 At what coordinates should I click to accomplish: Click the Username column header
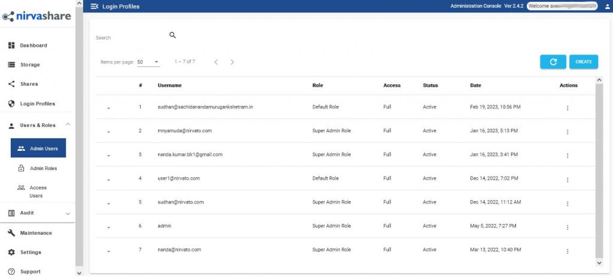click(169, 85)
